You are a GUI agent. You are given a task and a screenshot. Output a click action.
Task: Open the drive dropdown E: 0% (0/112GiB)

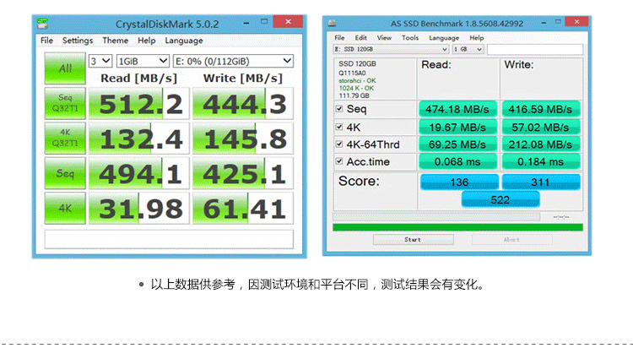233,61
